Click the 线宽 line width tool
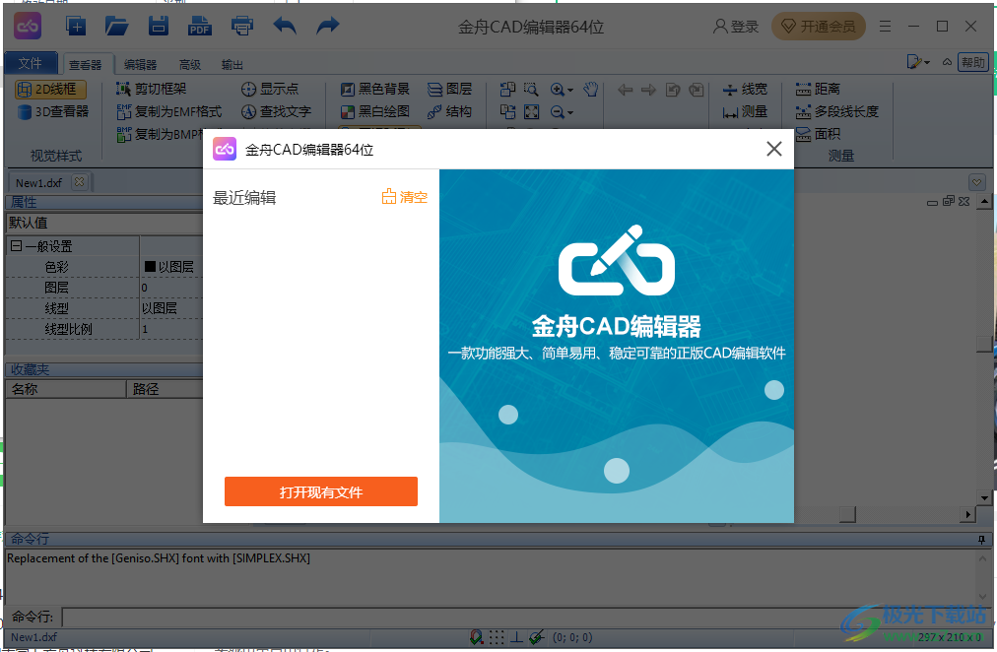 tap(745, 89)
